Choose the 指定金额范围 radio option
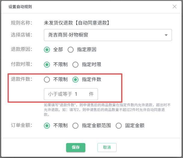The height and width of the screenshot is (158, 183). (75, 125)
